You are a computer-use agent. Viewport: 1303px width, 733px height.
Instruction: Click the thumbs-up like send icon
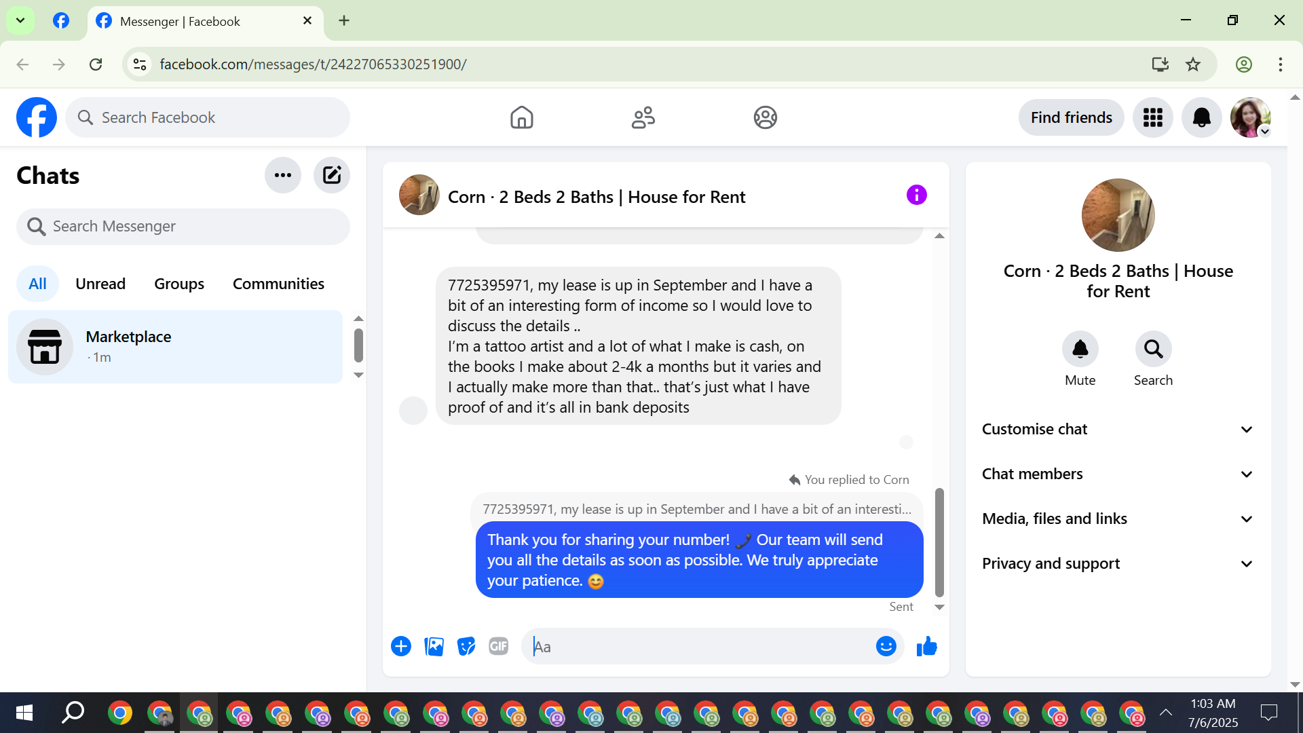click(926, 647)
